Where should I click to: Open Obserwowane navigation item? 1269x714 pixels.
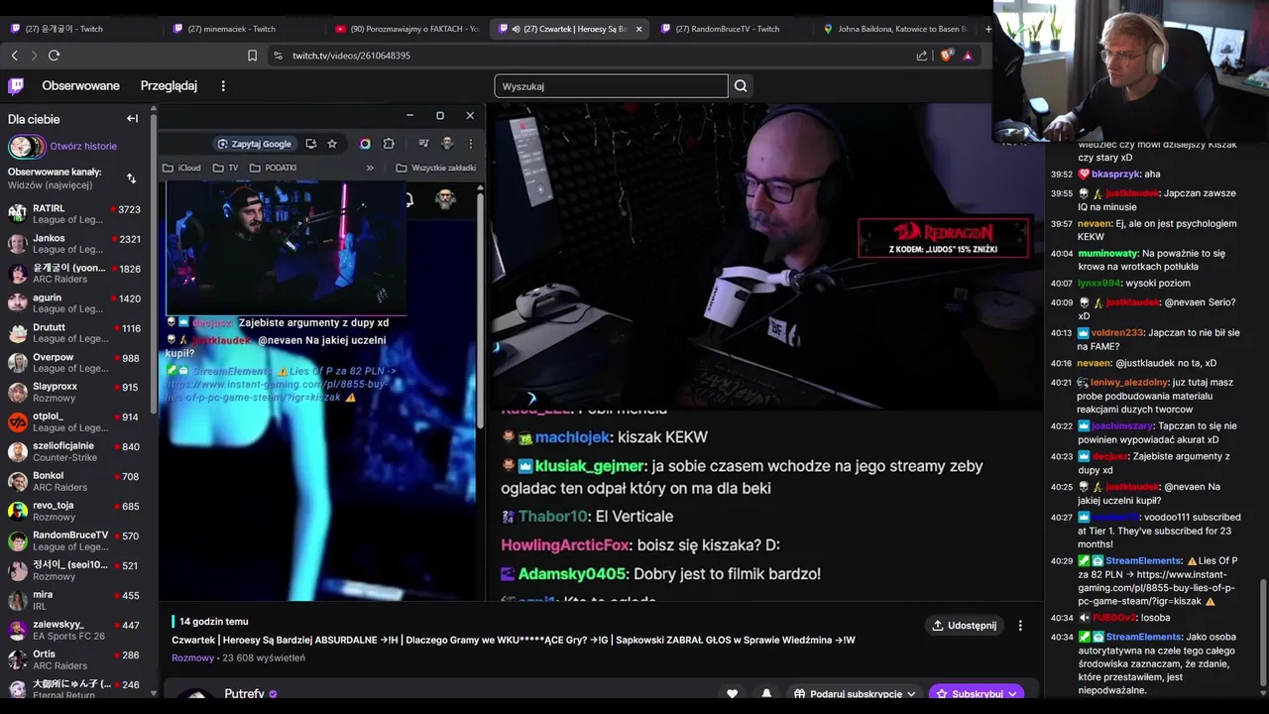click(x=80, y=86)
